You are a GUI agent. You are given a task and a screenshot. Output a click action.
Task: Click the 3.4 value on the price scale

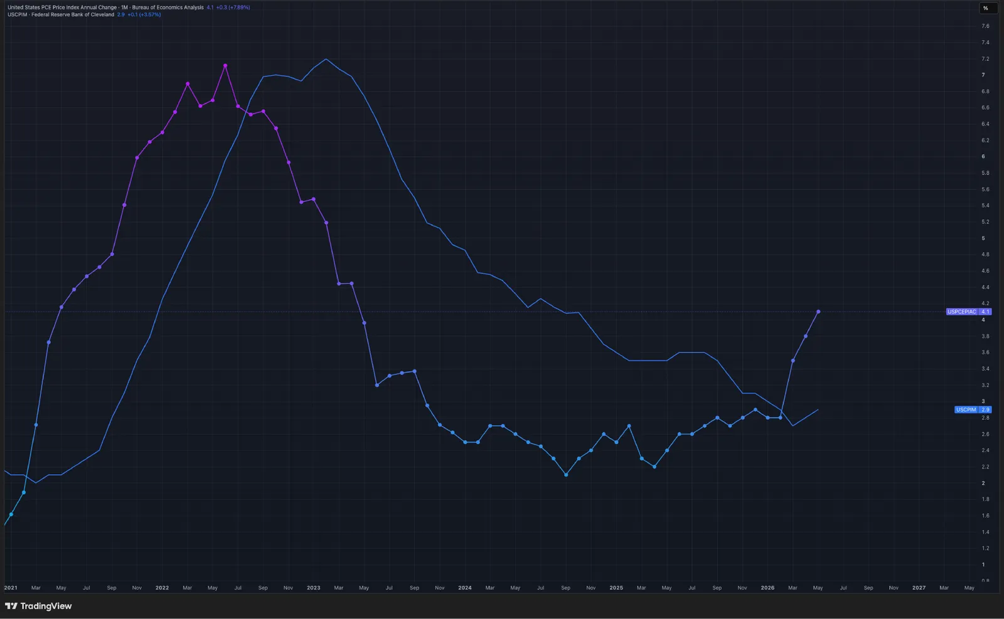pyautogui.click(x=985, y=369)
